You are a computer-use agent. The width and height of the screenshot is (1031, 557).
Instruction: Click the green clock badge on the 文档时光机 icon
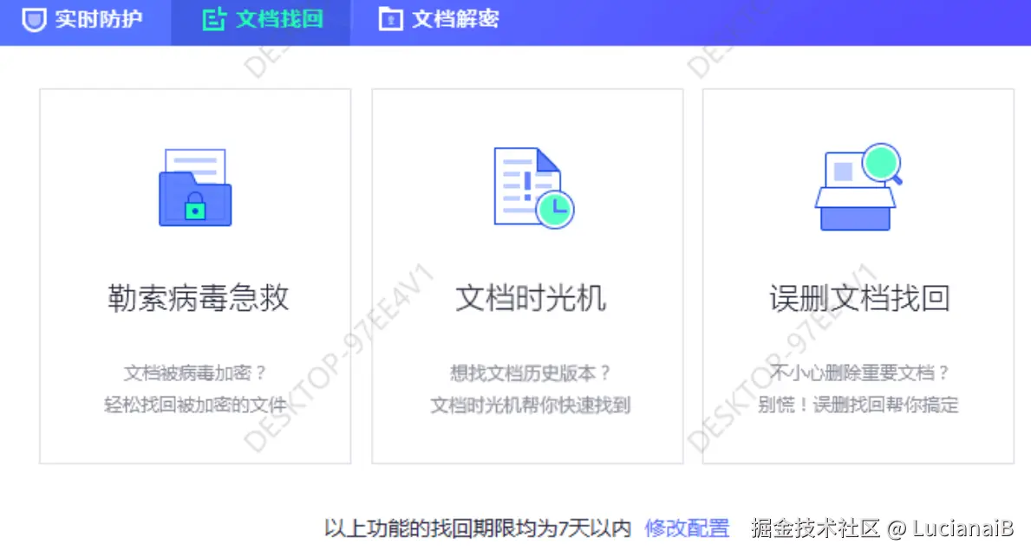[x=556, y=208]
